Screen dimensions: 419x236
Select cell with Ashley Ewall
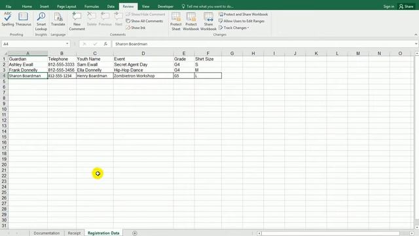click(x=27, y=64)
